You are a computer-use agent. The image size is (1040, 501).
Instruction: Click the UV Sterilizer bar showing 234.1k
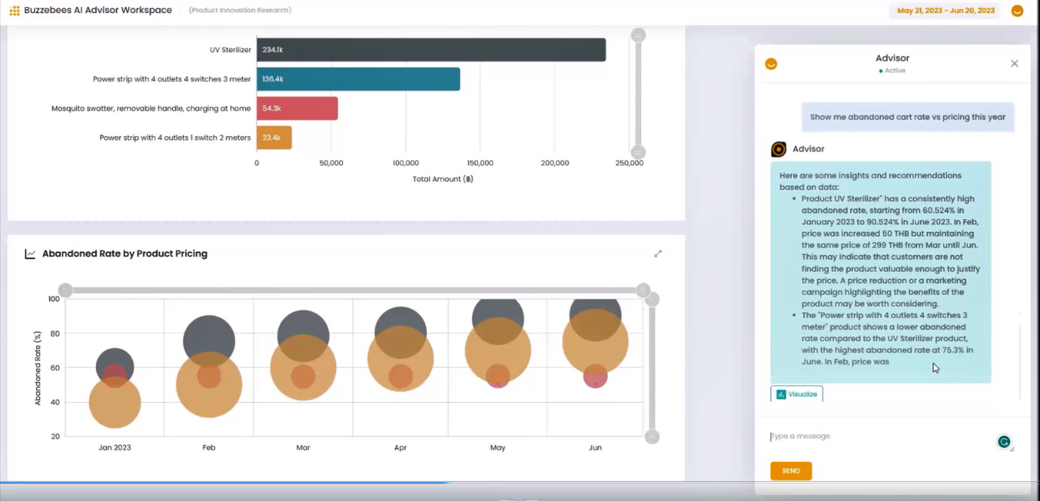[x=431, y=50]
